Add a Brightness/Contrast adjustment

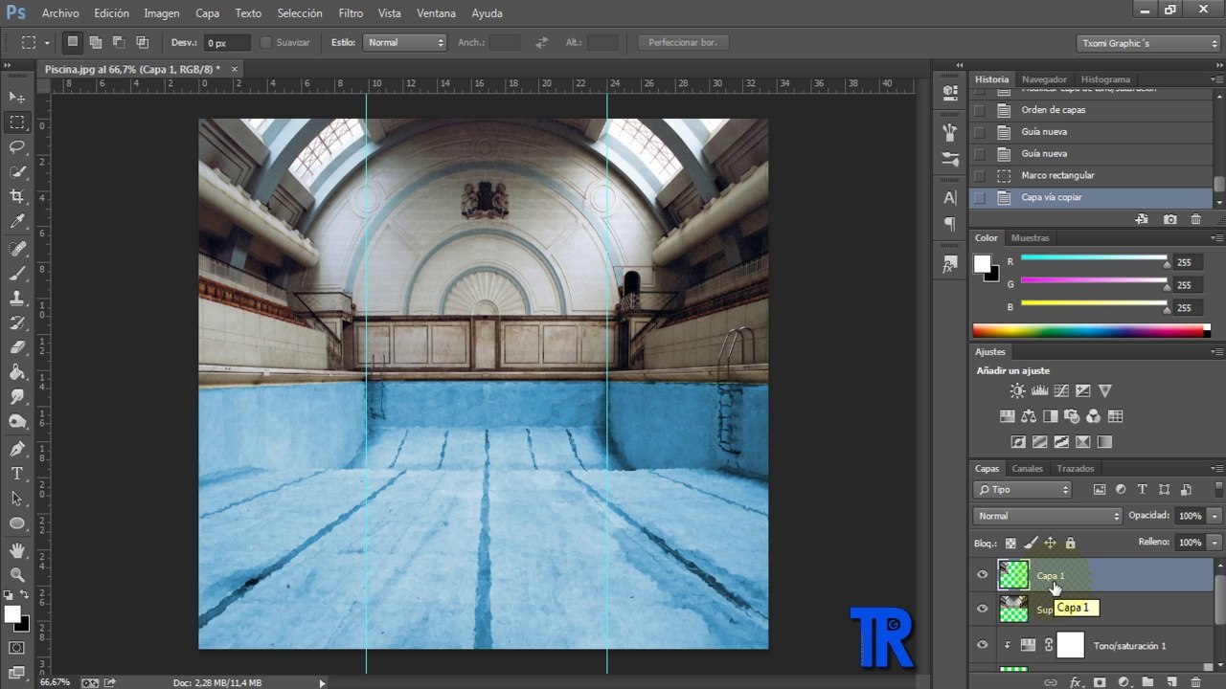click(1017, 390)
